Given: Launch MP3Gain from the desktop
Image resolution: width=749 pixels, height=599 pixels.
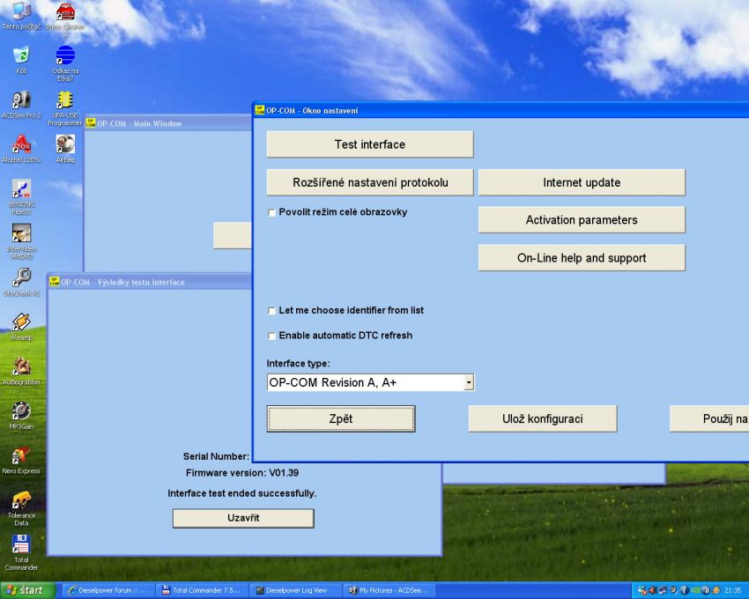Looking at the screenshot, I should tap(21, 416).
